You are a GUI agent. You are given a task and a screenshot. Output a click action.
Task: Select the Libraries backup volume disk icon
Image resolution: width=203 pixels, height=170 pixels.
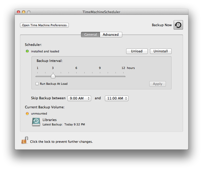[36, 122]
